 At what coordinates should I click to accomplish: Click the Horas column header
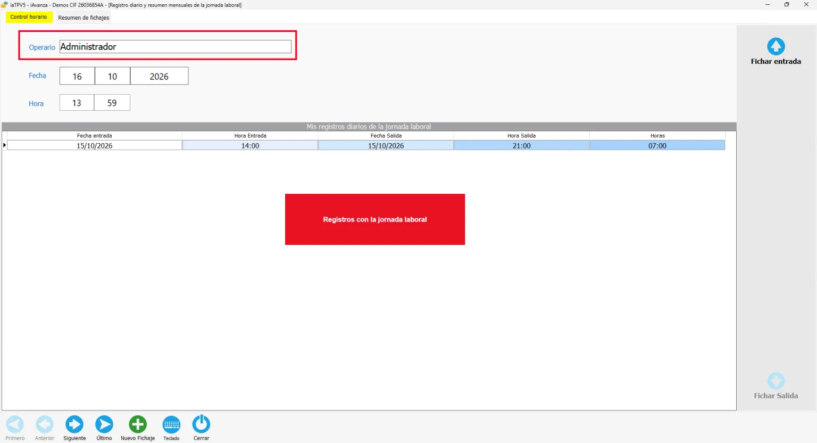coord(657,136)
